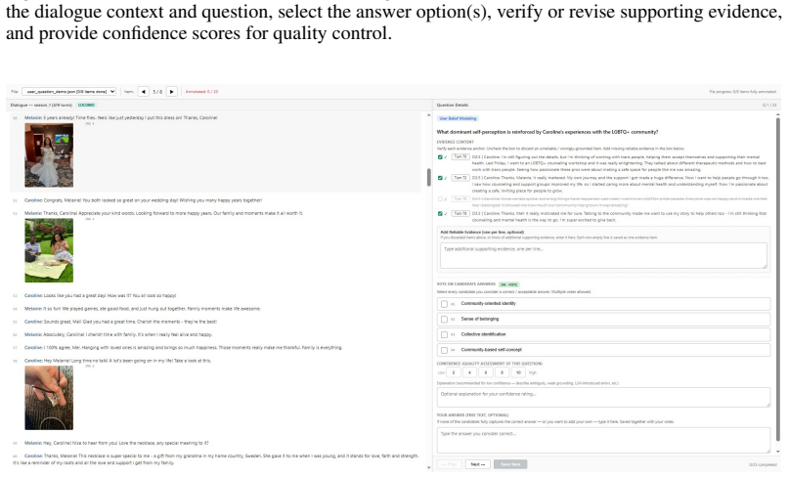The width and height of the screenshot is (788, 478).
Task: Open the wedding dress photo thumbnail
Action: (x=49, y=155)
